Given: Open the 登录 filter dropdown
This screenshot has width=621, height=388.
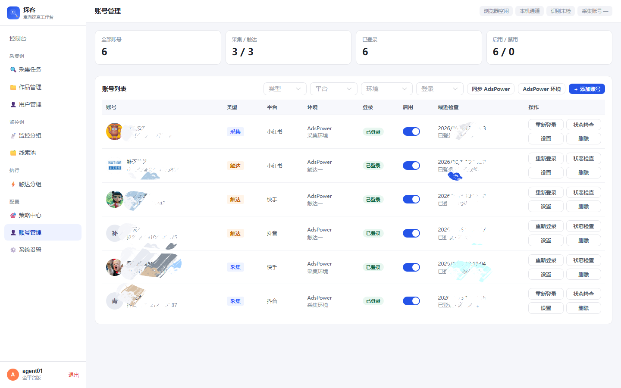Looking at the screenshot, I should coord(440,89).
